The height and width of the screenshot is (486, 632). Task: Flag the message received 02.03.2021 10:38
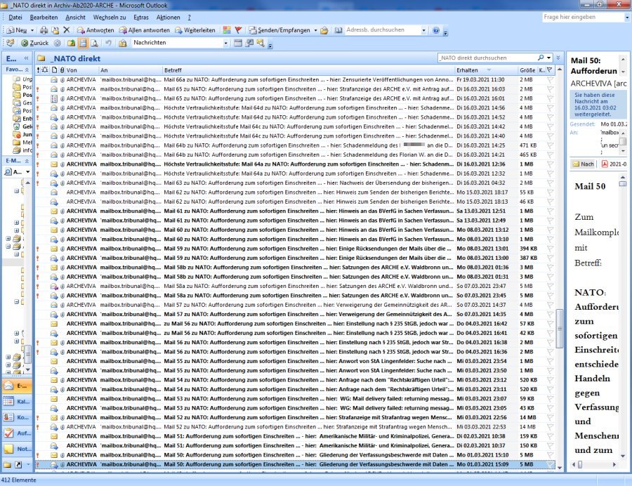tap(550, 436)
